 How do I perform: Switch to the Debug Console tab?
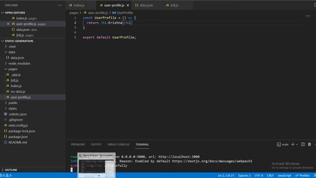(x=118, y=144)
